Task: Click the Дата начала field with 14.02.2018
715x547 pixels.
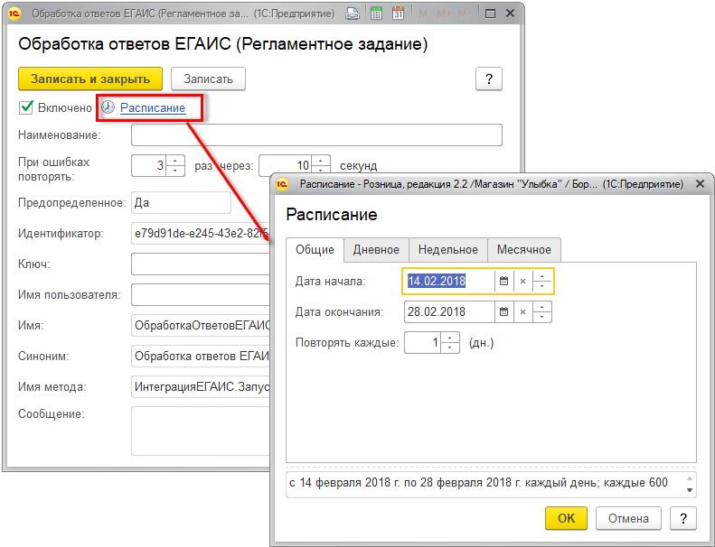Action: click(x=449, y=282)
